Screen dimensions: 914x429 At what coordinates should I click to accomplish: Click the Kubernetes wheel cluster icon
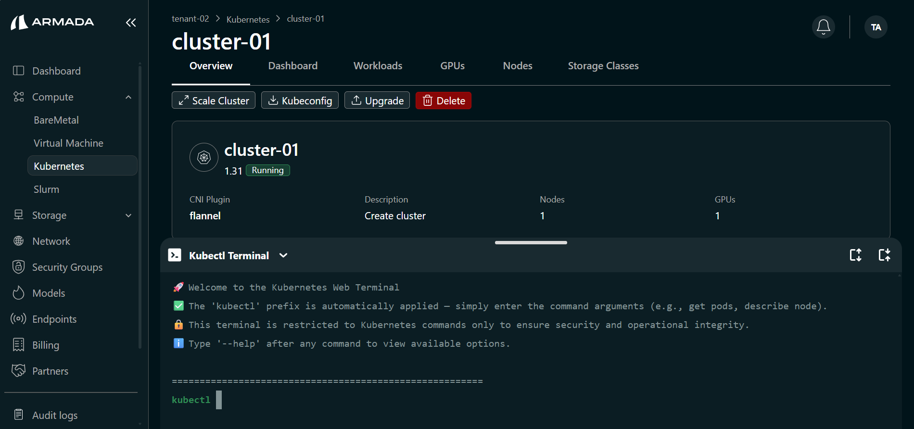(204, 157)
